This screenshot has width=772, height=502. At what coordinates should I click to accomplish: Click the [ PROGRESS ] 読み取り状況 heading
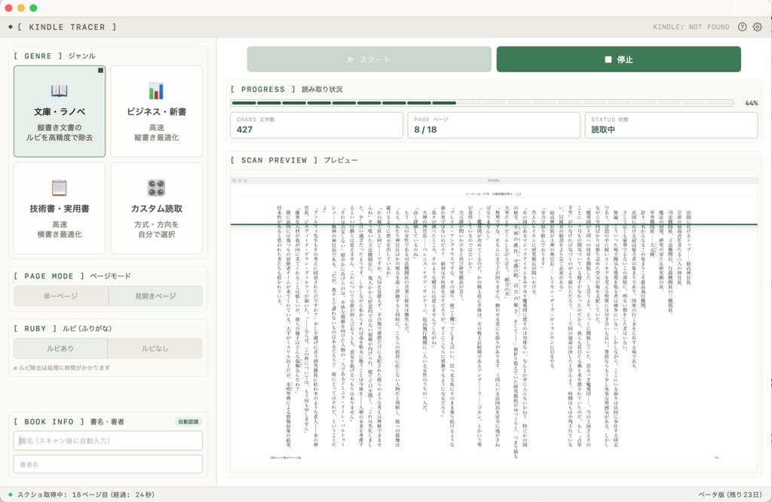click(286, 90)
